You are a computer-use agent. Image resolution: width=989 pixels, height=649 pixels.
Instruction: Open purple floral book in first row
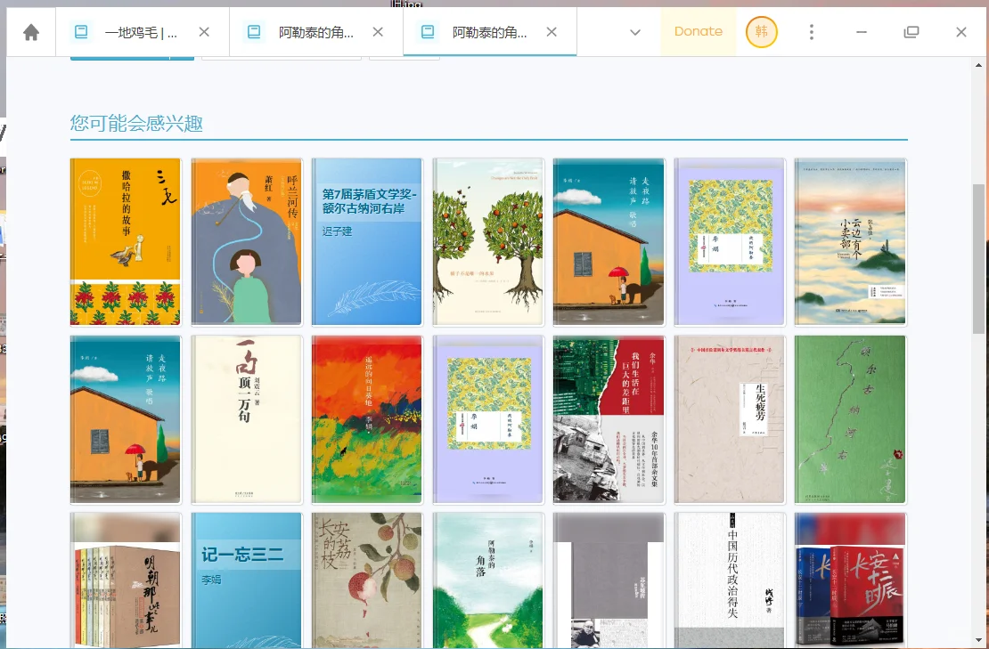pos(730,242)
